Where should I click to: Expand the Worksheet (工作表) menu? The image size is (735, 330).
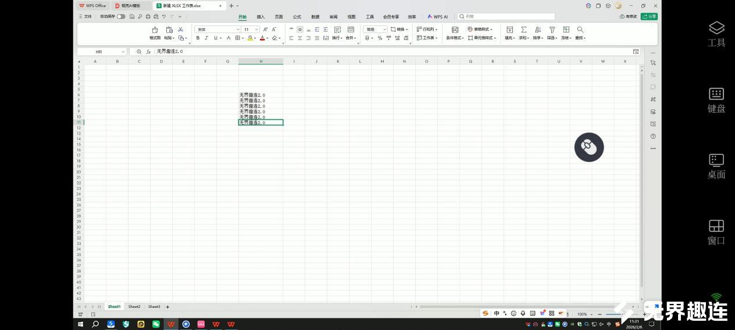coord(427,38)
